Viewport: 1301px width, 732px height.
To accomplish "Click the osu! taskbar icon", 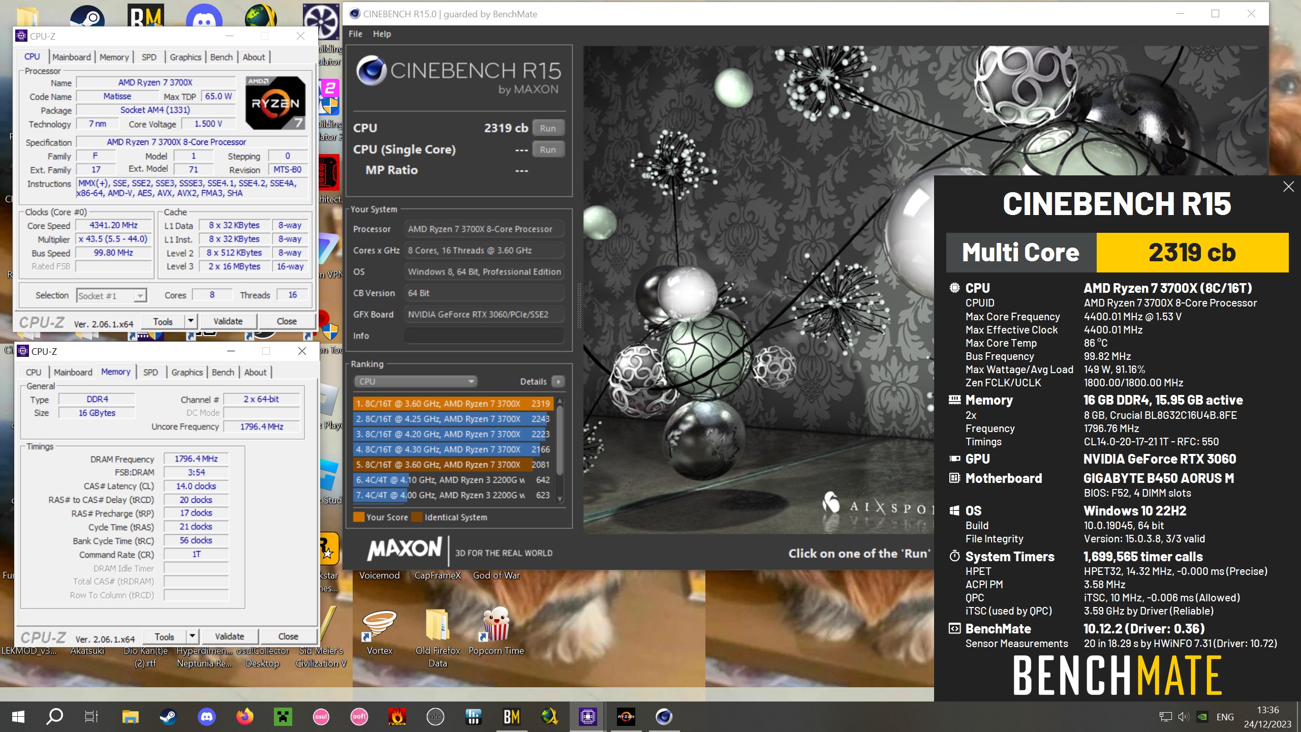I will (321, 717).
